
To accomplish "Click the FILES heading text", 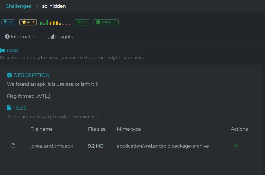I will tap(19, 108).
